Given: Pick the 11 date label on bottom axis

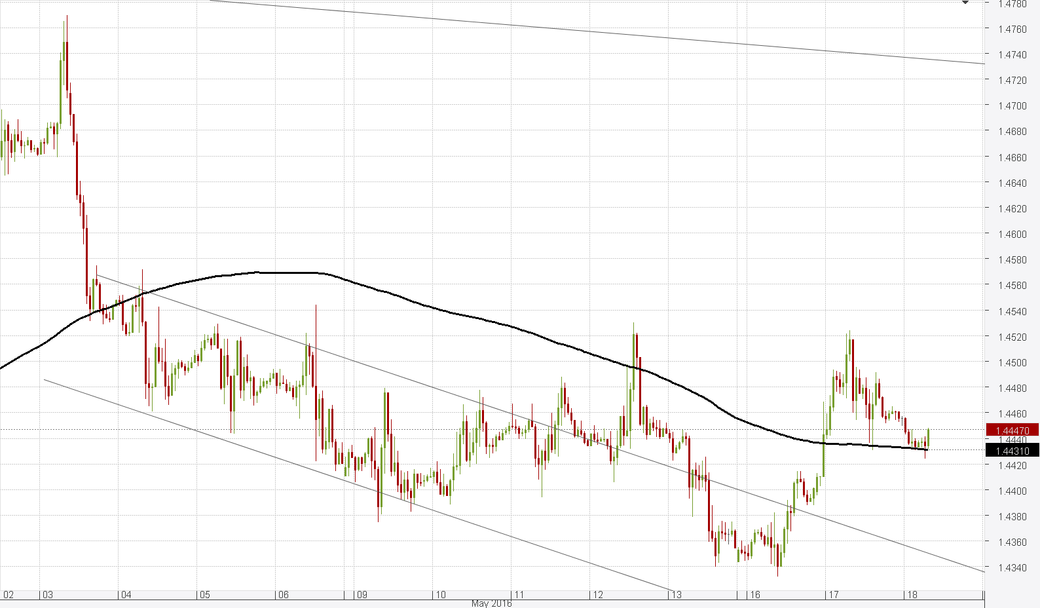Looking at the screenshot, I should 519,595.
